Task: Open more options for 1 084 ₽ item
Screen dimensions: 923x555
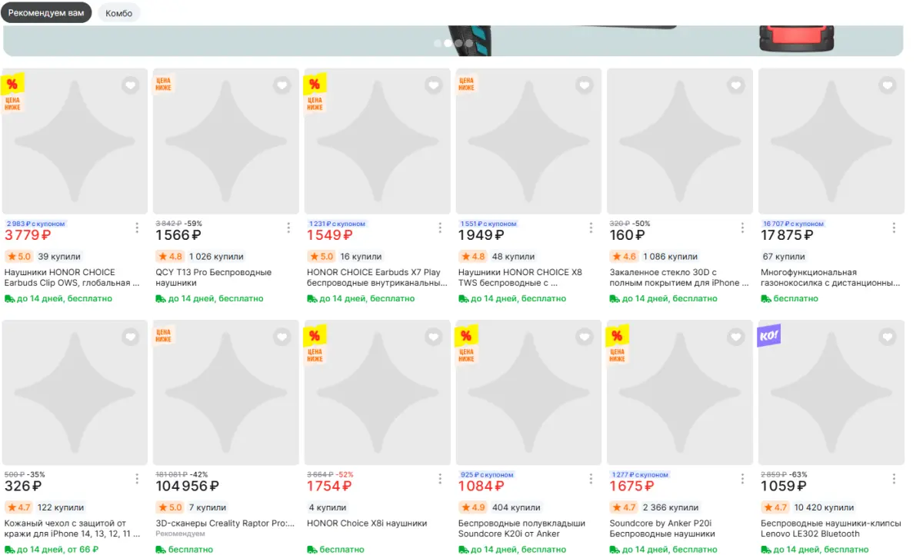Action: pos(591,479)
